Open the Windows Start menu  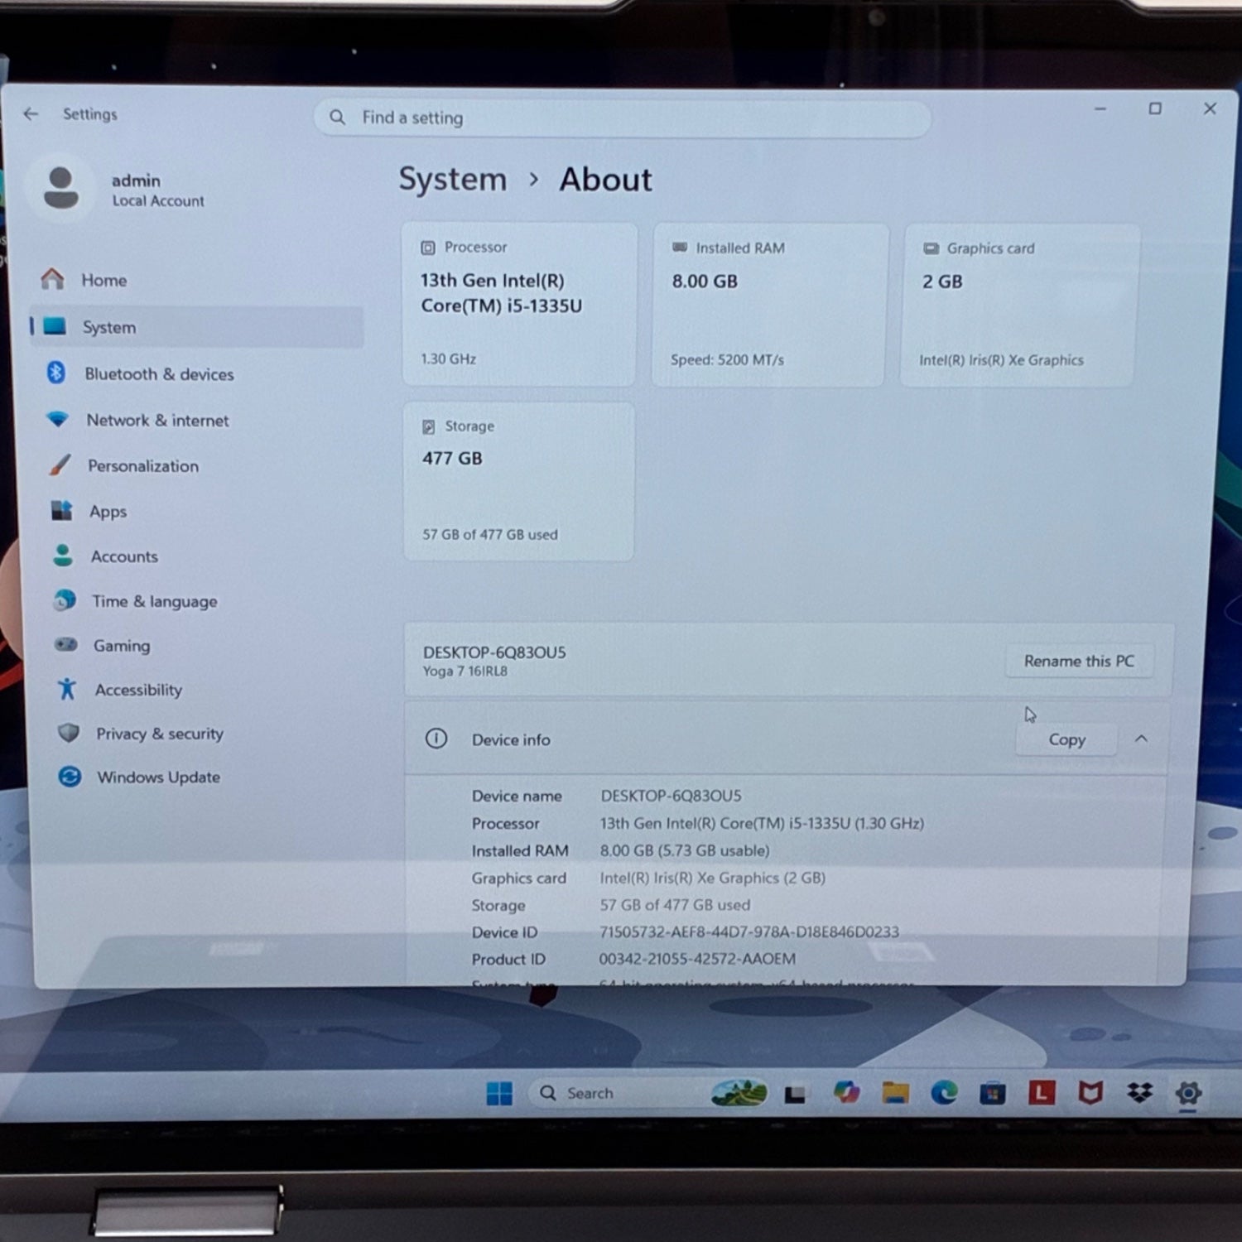pyautogui.click(x=499, y=1093)
